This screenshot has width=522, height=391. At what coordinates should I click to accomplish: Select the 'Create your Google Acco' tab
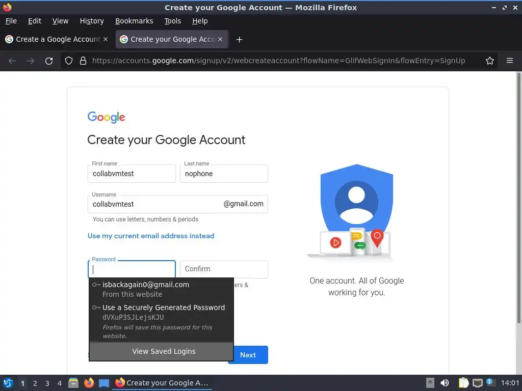pyautogui.click(x=172, y=39)
